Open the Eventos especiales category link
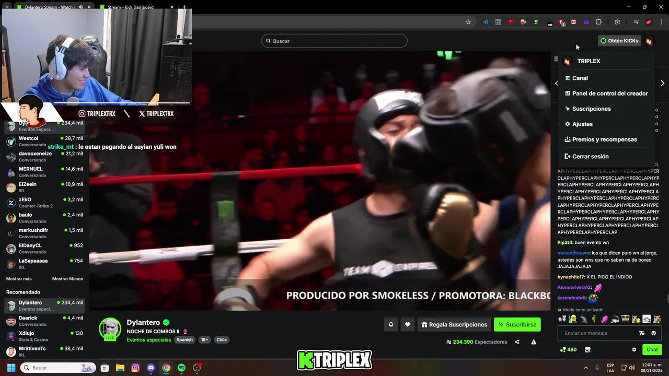Screen dimensions: 669x376 [149, 340]
